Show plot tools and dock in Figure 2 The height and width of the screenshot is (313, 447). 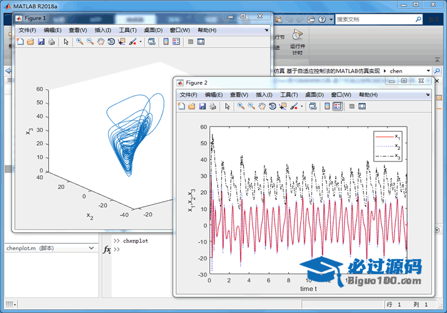(362, 106)
